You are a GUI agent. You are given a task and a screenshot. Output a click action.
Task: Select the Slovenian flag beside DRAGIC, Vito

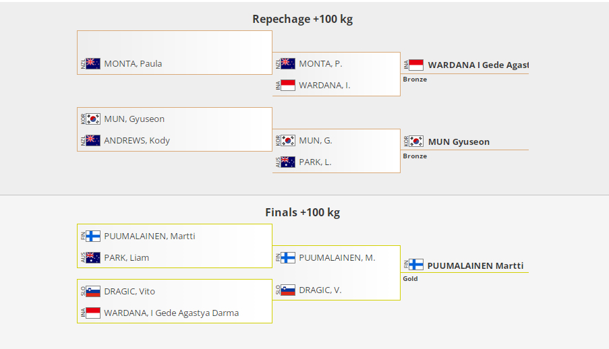93,292
